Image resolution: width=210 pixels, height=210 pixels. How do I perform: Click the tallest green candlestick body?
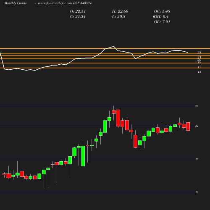click(83, 156)
